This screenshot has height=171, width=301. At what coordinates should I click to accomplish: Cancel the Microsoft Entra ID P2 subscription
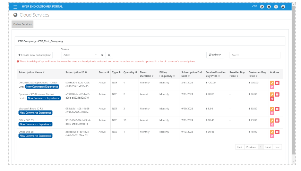[x=272, y=113]
